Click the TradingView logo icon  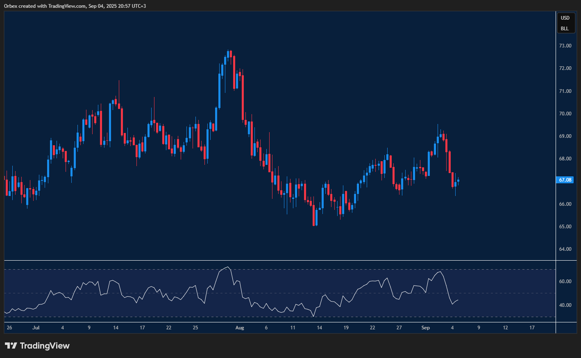point(11,346)
